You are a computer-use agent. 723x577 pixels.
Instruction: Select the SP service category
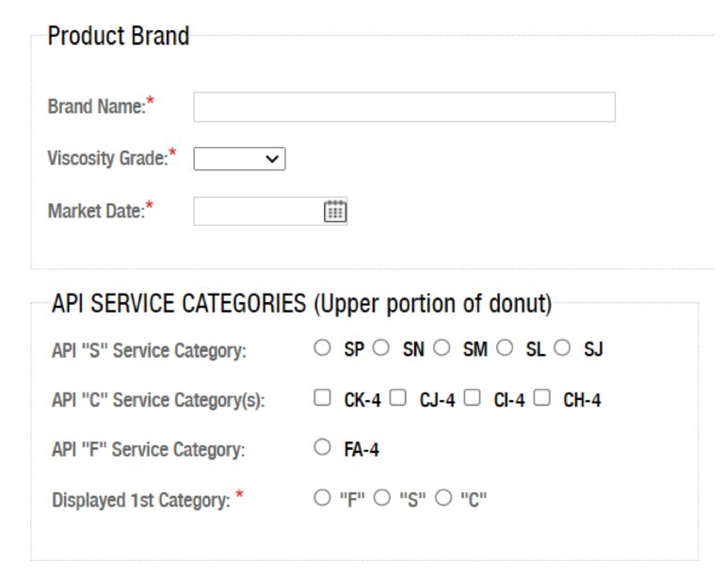click(322, 347)
